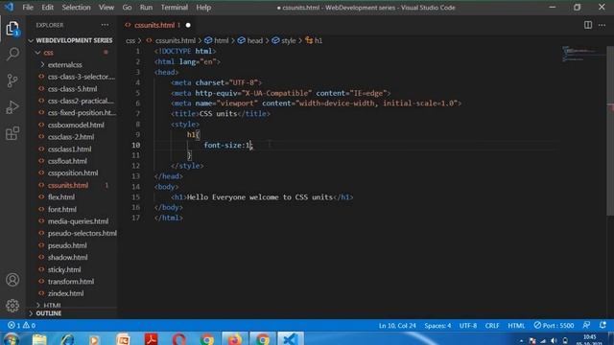Click the Visual Studio Code taskbar icon

[291, 339]
